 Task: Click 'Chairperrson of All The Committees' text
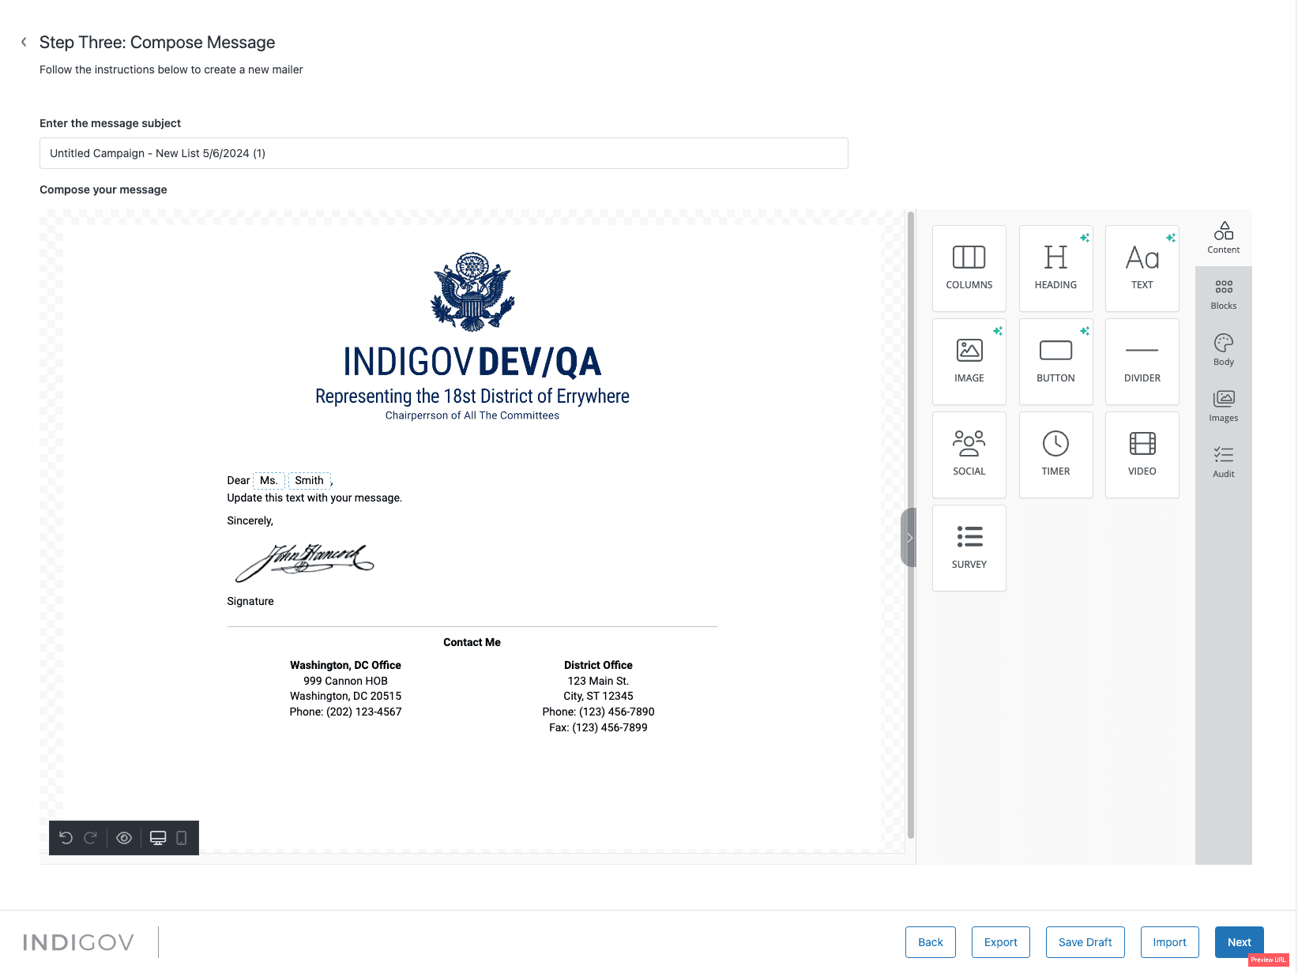pyautogui.click(x=472, y=415)
